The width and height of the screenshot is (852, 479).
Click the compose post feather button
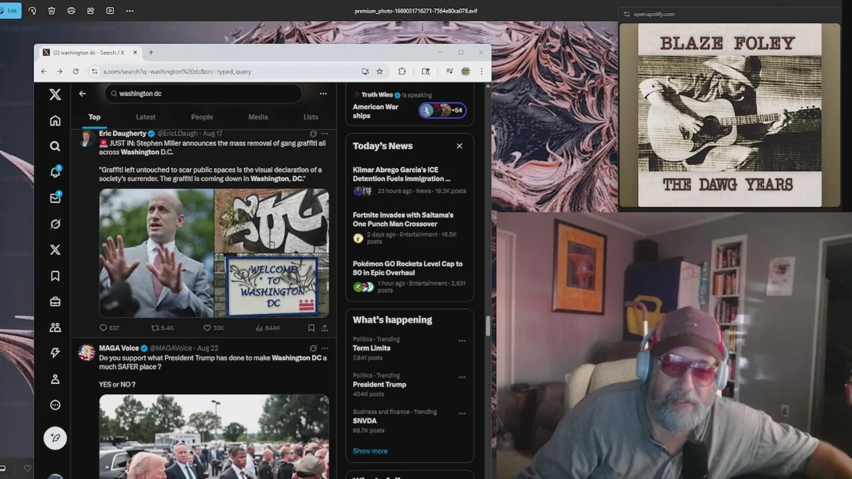(55, 438)
